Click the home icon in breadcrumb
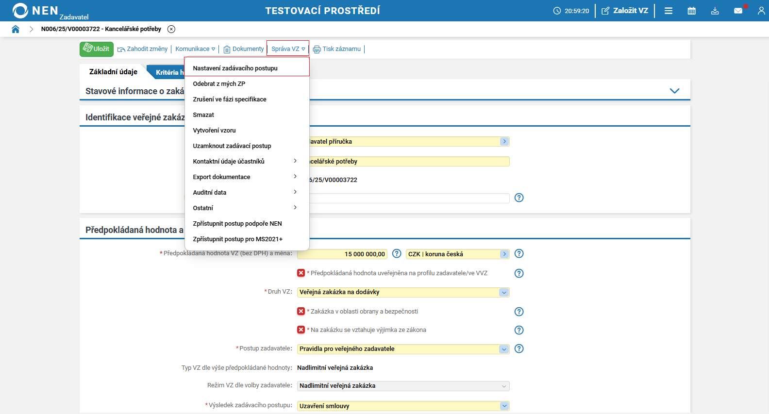The width and height of the screenshot is (769, 414). 16,29
